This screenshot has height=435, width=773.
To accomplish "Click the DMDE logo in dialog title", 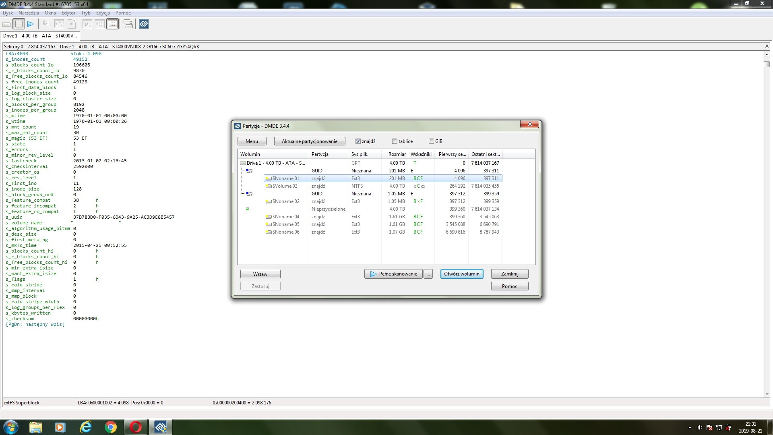I will [x=238, y=126].
